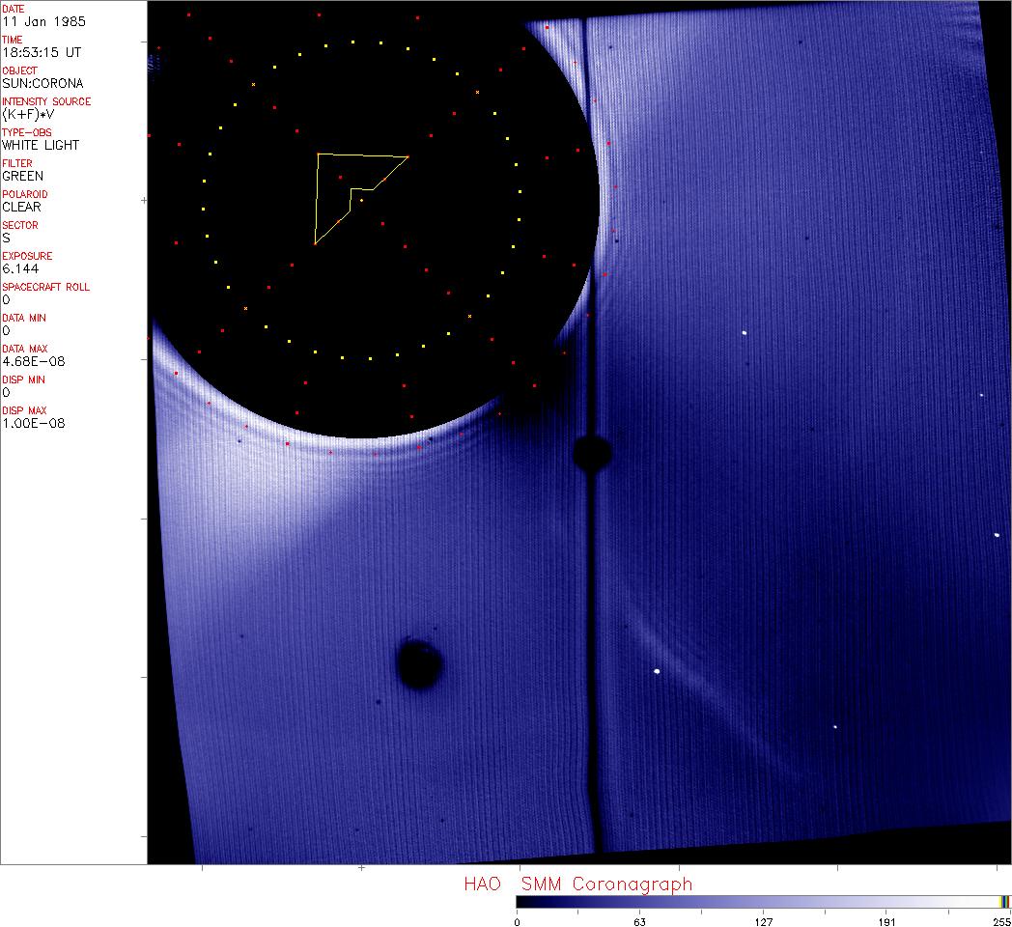This screenshot has width=1012, height=927.
Task: Click the HAO SMM Coronagraph title
Action: tap(577, 884)
